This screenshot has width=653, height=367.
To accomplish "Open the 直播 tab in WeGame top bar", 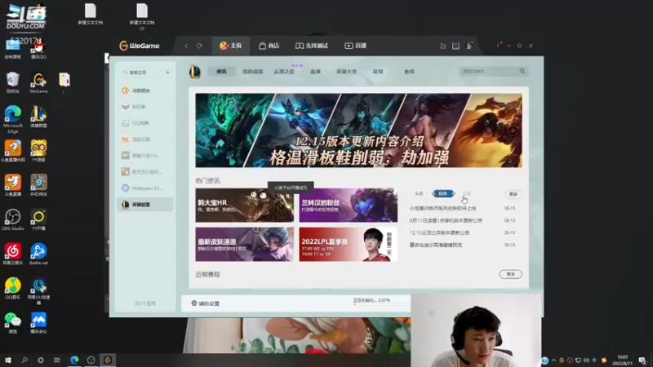I will pyautogui.click(x=356, y=46).
